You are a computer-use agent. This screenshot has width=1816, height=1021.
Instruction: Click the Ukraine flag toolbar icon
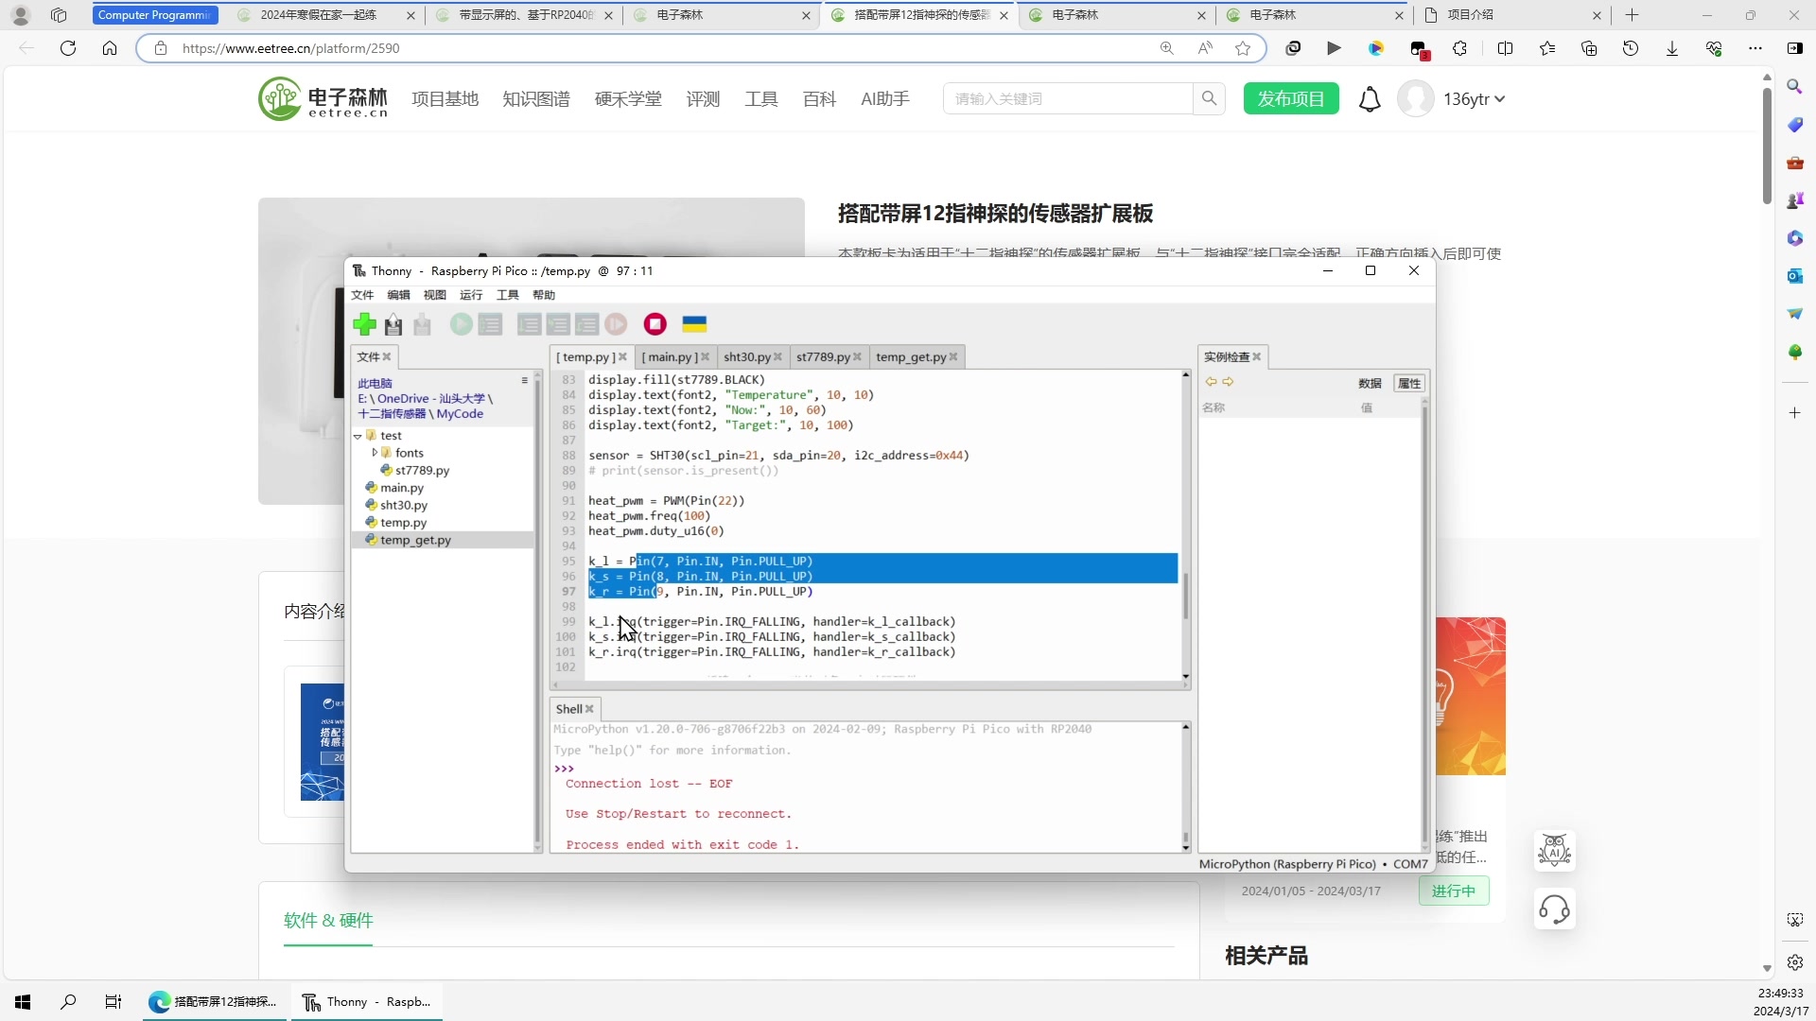click(694, 324)
